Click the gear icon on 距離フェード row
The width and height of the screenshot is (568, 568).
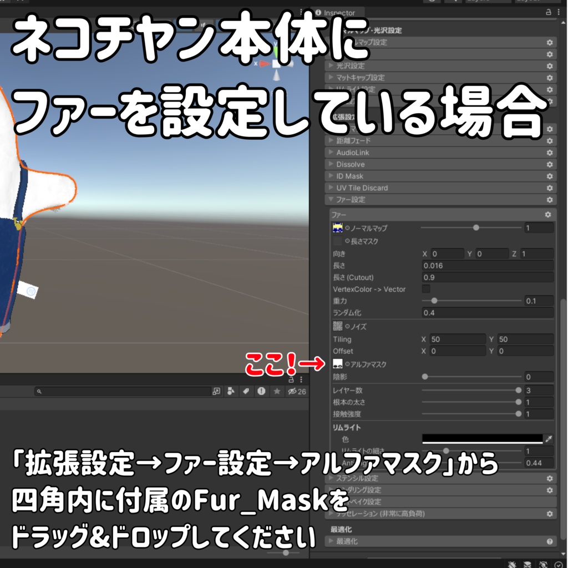pyautogui.click(x=549, y=141)
